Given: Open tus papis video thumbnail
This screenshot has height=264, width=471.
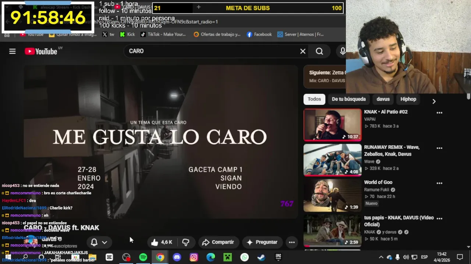Looking at the screenshot, I should (x=333, y=230).
